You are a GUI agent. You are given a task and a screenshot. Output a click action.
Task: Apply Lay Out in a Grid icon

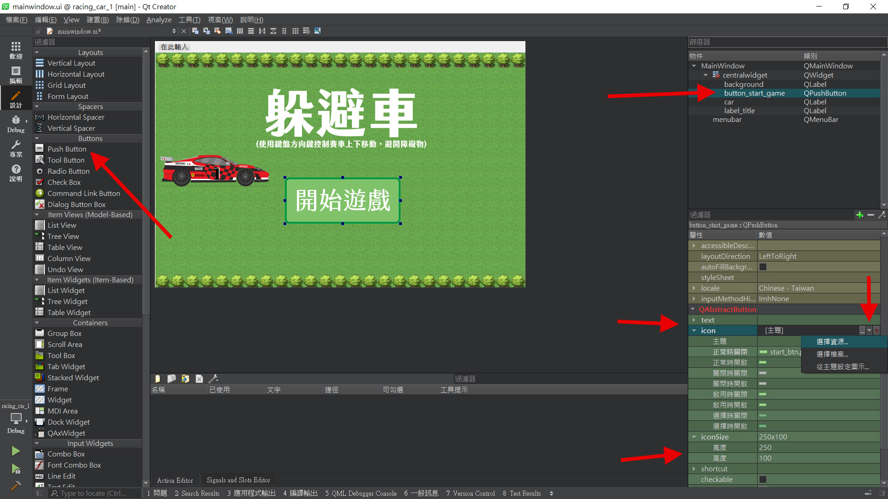[295, 31]
